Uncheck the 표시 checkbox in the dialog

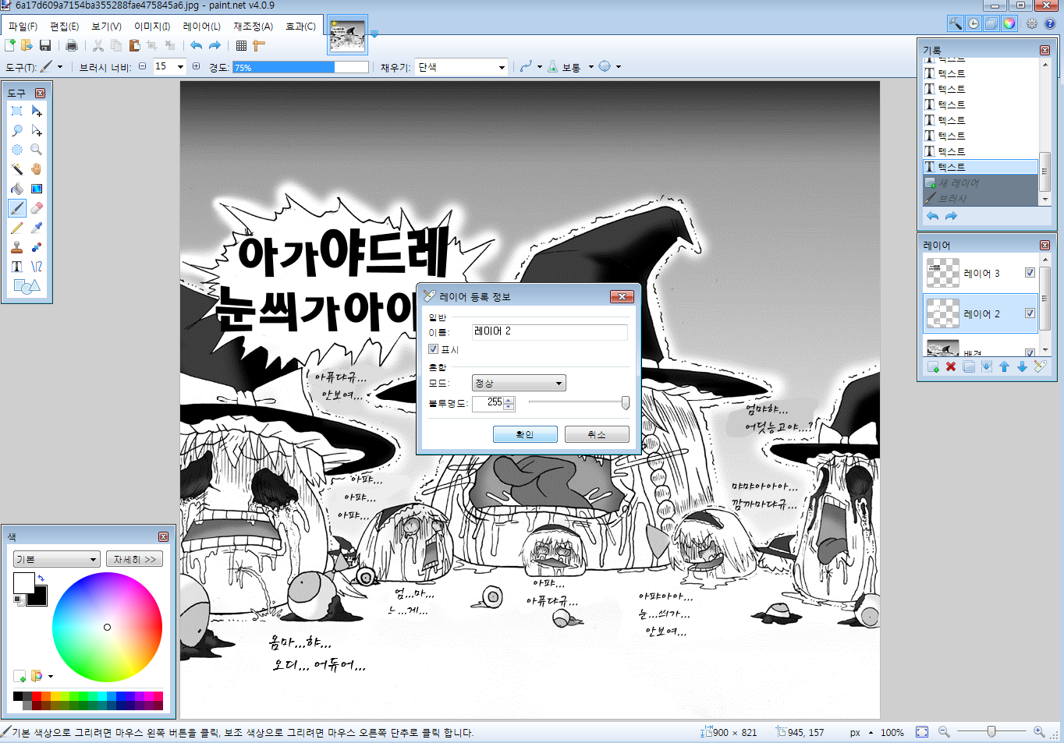tap(434, 349)
